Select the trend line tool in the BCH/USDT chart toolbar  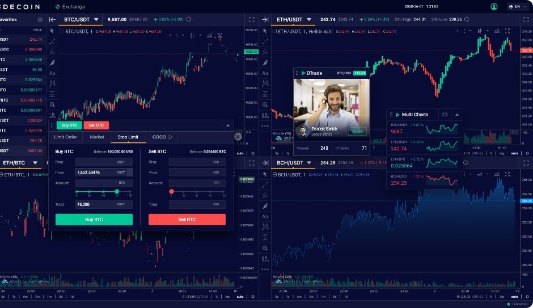[x=265, y=184]
